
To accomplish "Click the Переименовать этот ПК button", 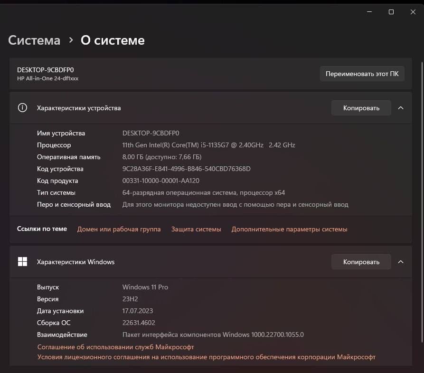I will pos(362,74).
